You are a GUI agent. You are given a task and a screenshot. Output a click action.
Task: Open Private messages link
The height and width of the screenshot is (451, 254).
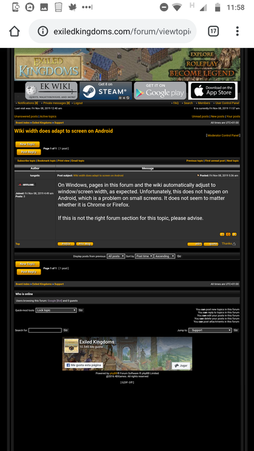coord(56,103)
